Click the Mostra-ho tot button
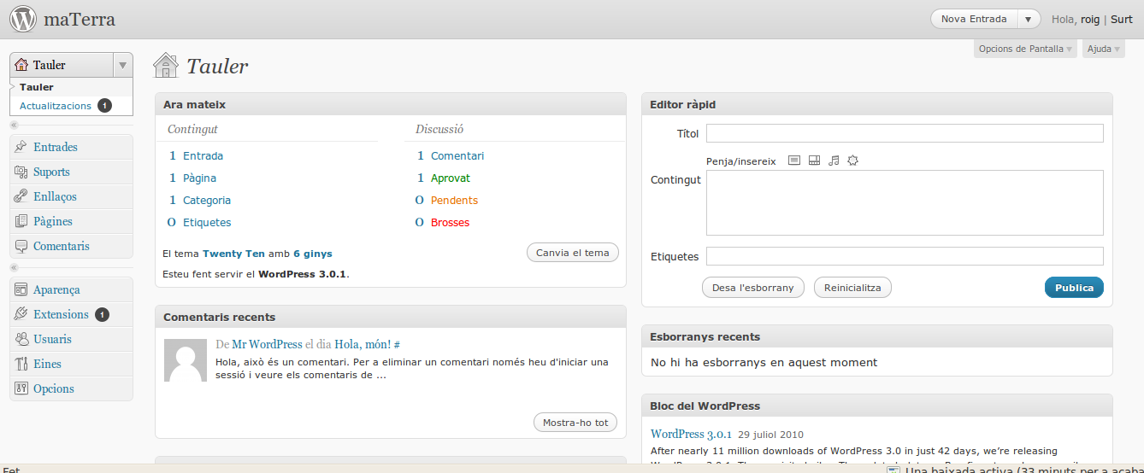Image resolution: width=1144 pixels, height=473 pixels. pos(575,423)
